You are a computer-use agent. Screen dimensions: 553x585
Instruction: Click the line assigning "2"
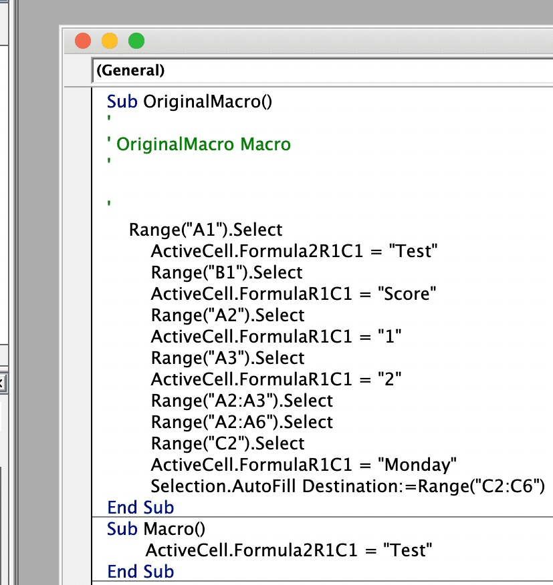point(276,379)
